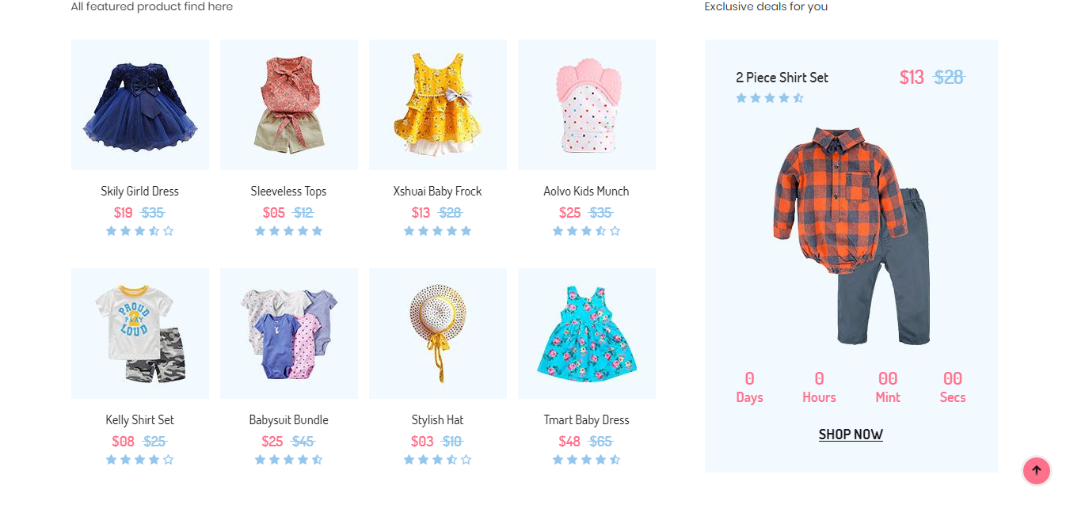Open the Sleeveless Tops title link
Screen dimensions: 1066x516
pyautogui.click(x=289, y=191)
